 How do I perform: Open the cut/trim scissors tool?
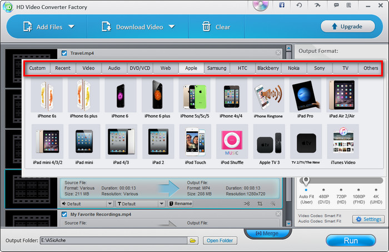click(247, 203)
